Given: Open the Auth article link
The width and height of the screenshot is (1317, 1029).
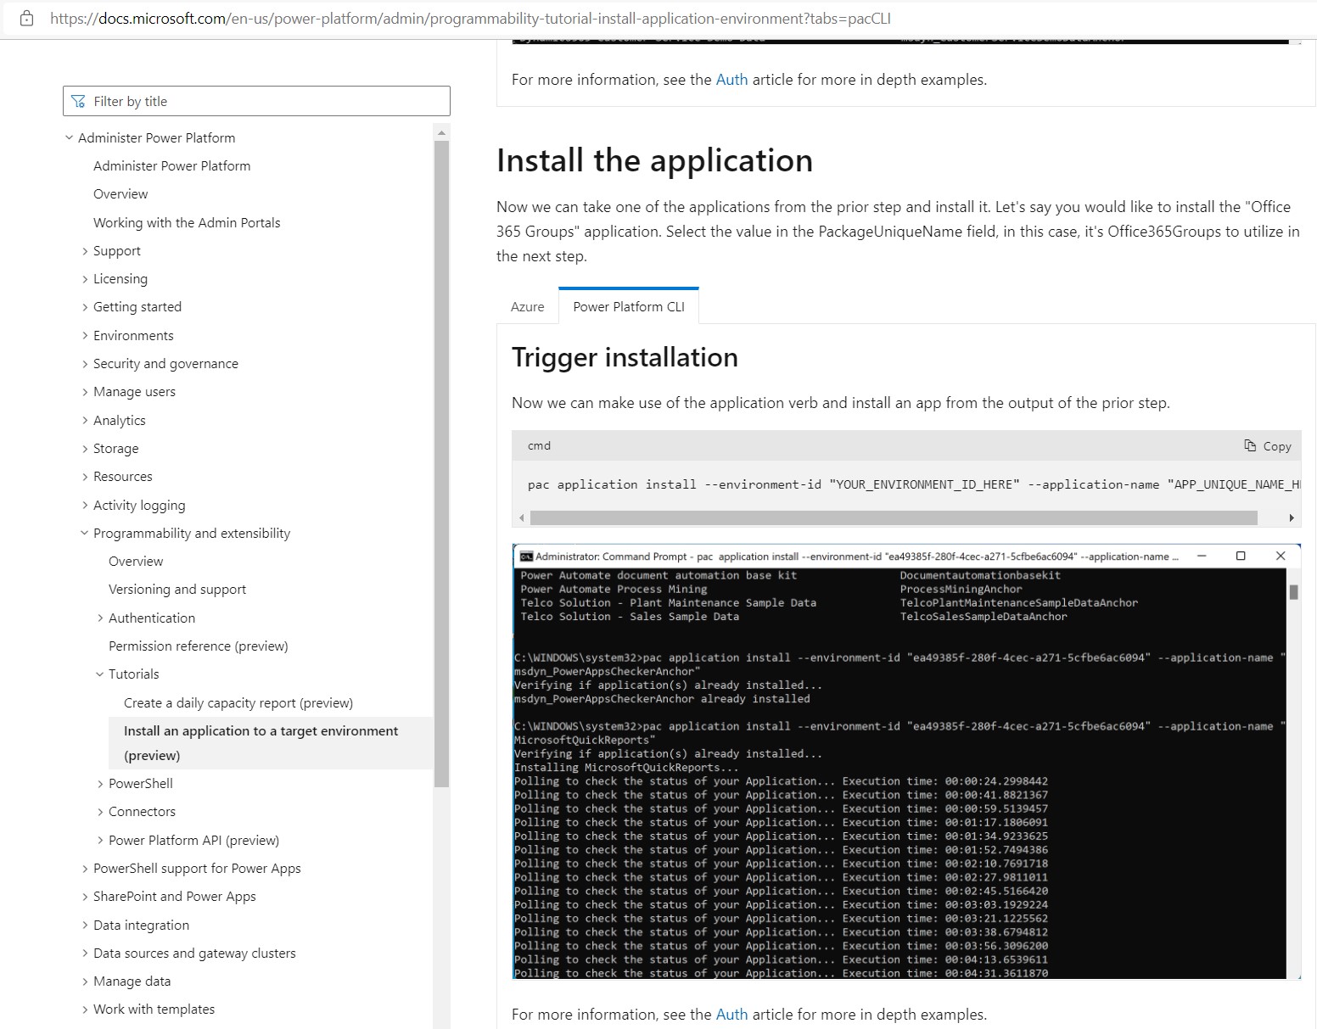Looking at the screenshot, I should [731, 79].
